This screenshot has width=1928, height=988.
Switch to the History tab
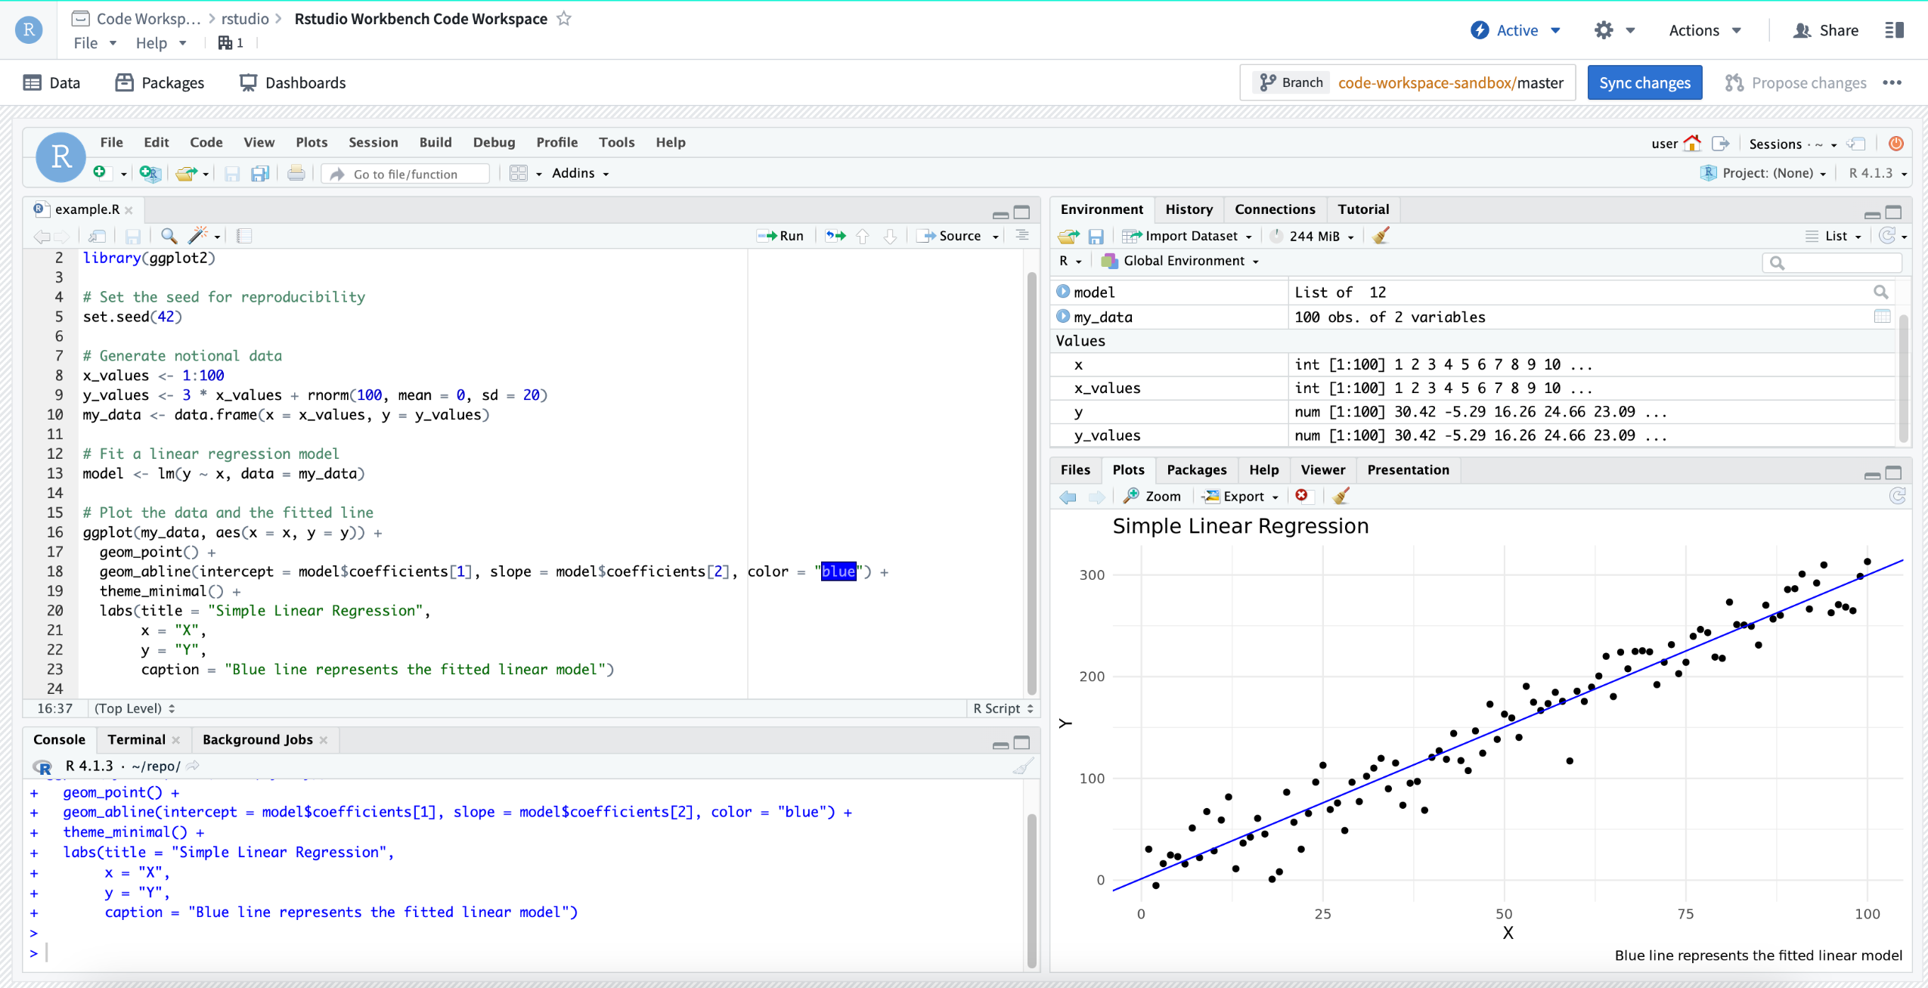coord(1189,209)
